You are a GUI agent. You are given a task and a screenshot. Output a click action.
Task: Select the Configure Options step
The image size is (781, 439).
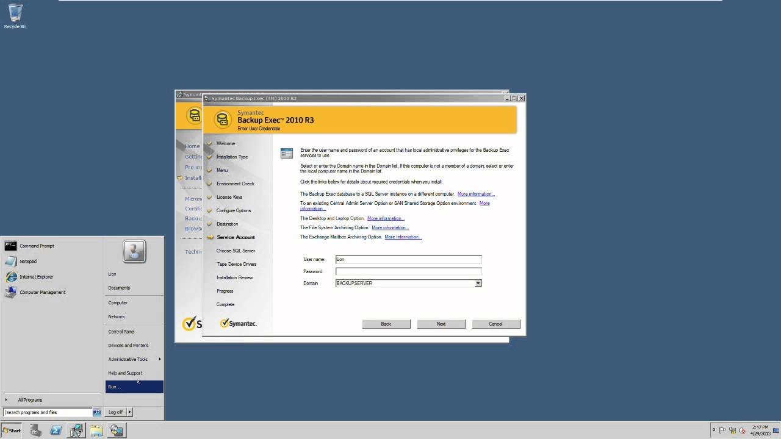tap(233, 210)
